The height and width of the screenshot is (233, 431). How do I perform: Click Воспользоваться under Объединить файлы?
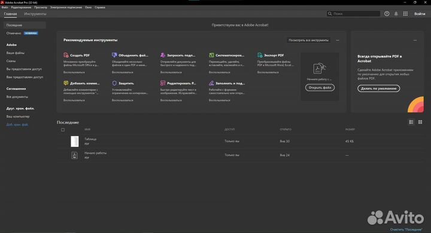(122, 72)
